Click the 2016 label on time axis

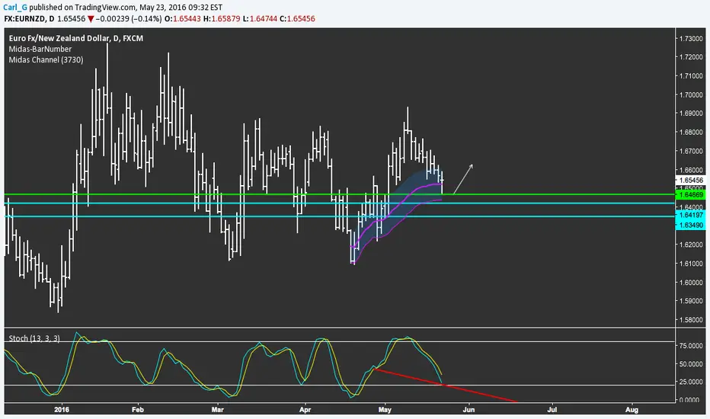click(x=62, y=410)
